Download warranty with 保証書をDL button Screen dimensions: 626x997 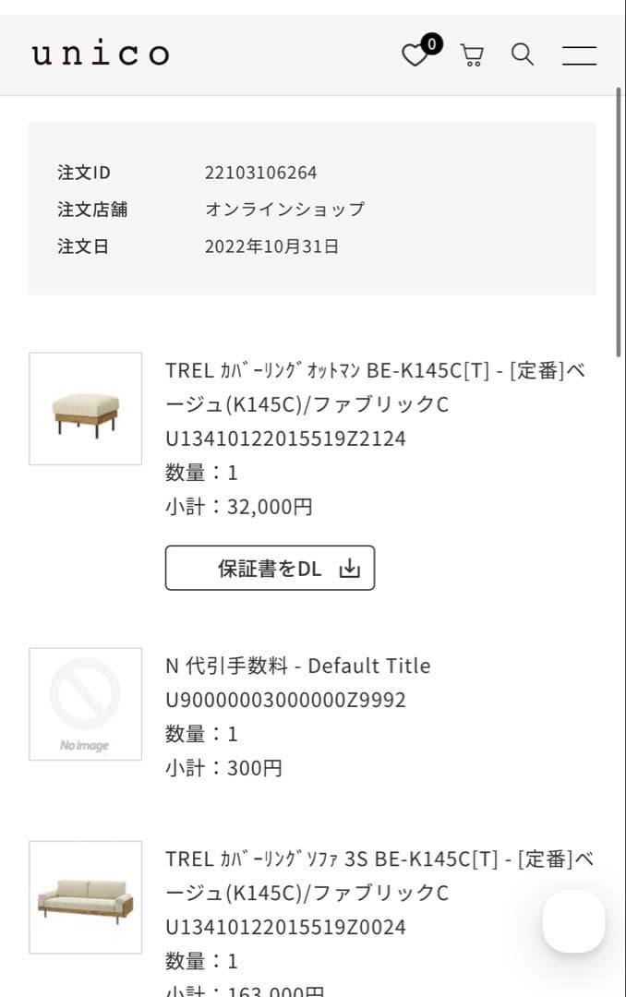(270, 568)
